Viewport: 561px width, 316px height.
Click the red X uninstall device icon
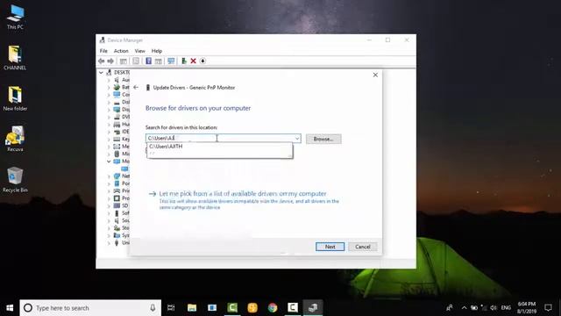coord(193,61)
